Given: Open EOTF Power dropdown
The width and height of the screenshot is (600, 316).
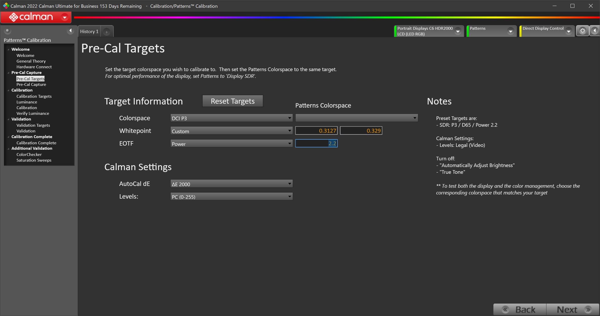Looking at the screenshot, I should point(232,144).
